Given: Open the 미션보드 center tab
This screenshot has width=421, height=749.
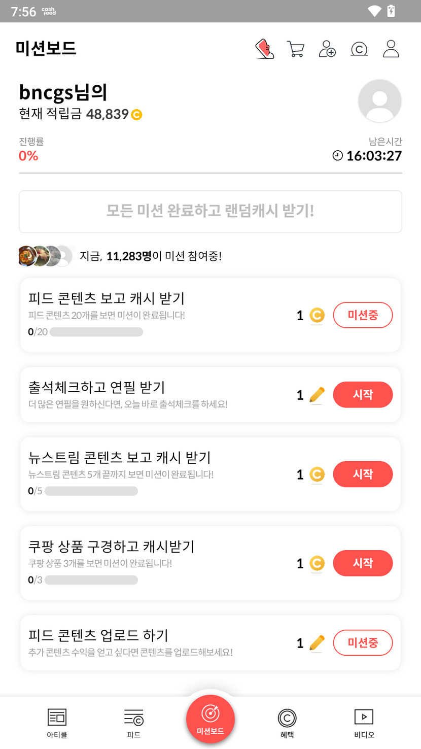Looking at the screenshot, I should pos(210,719).
